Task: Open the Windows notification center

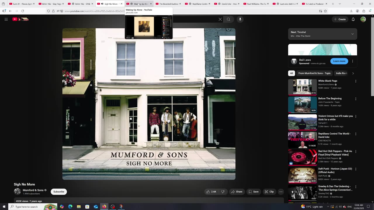Action: 368,207
